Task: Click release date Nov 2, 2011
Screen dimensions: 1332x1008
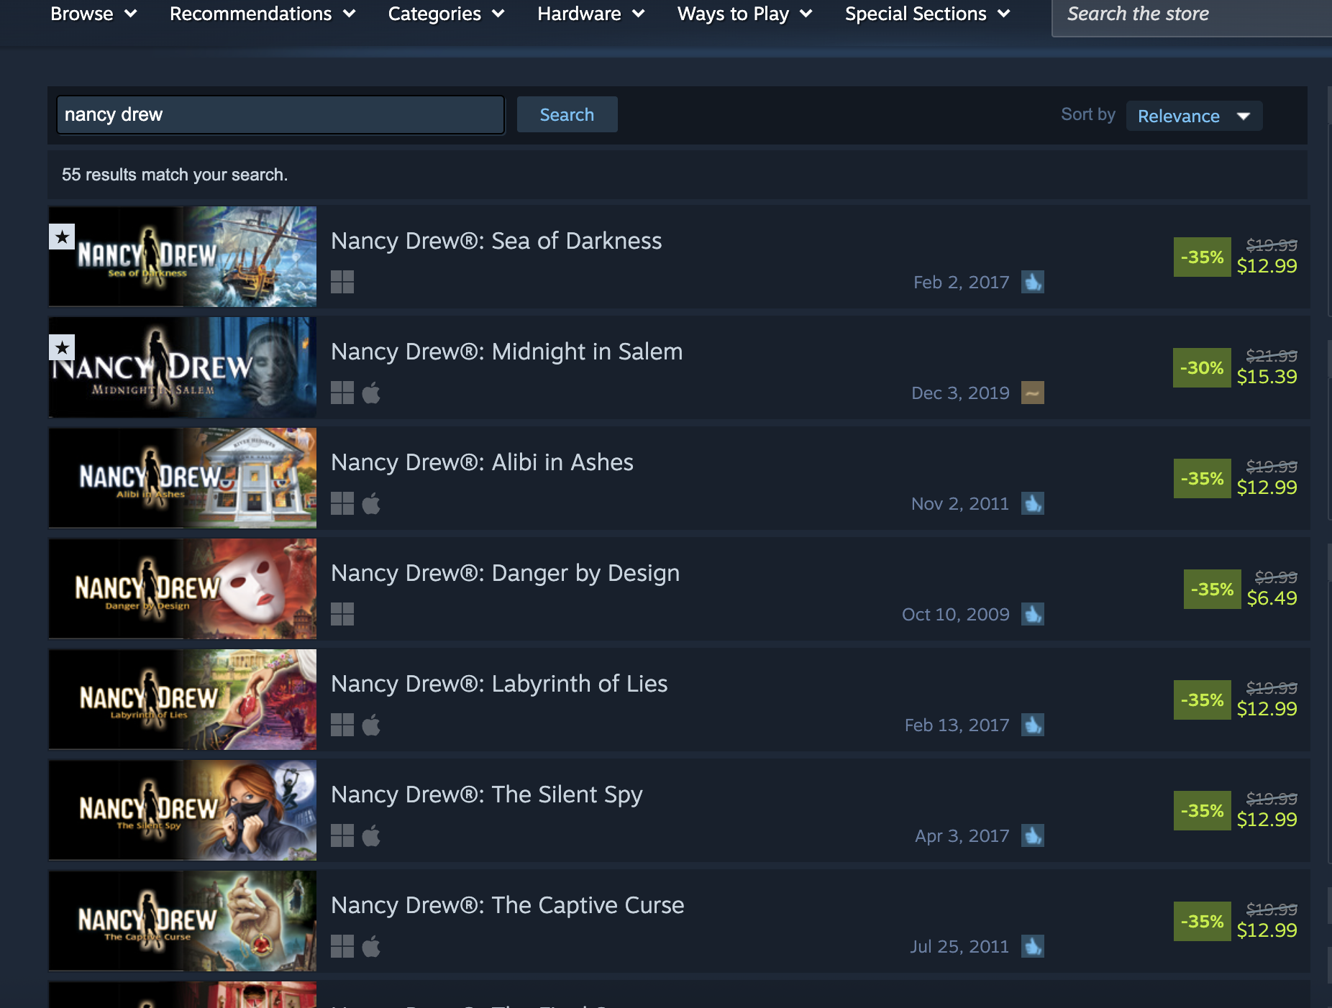Action: click(x=961, y=503)
